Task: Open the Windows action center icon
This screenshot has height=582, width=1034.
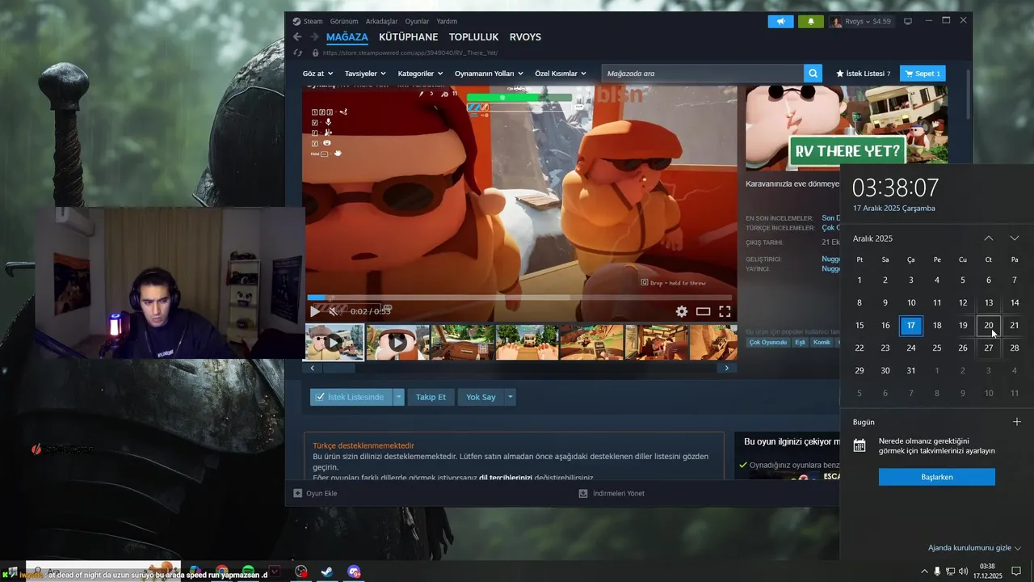Action: (x=1016, y=571)
